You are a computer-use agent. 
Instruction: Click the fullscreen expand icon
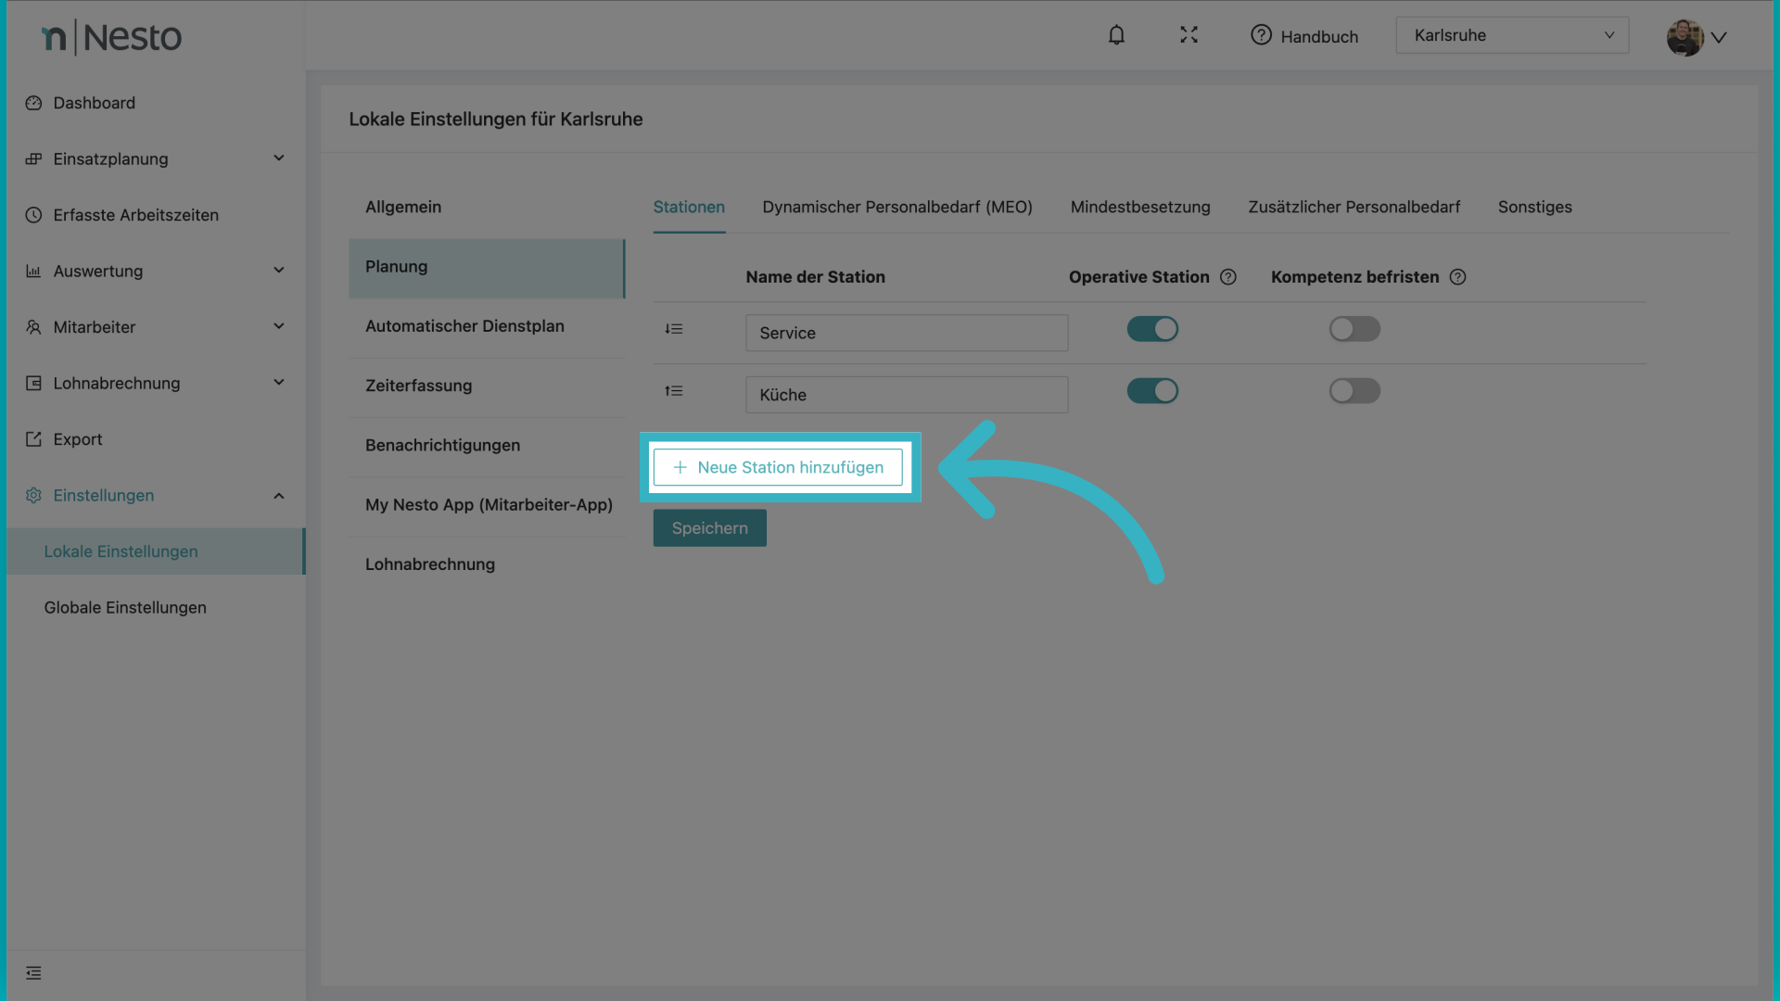1189,35
